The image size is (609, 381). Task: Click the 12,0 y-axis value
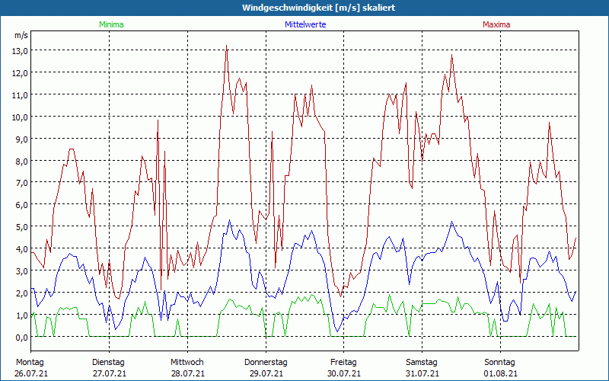[21, 73]
